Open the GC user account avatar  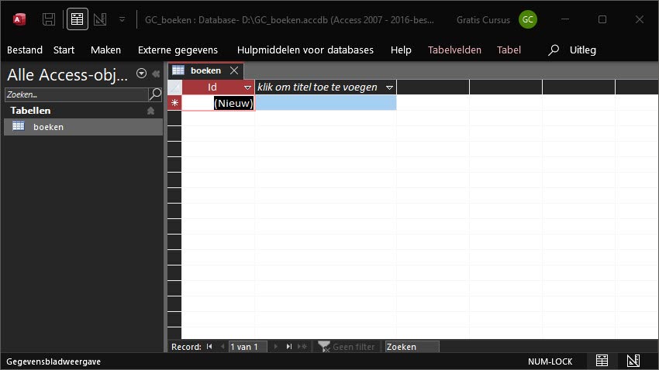tap(528, 19)
